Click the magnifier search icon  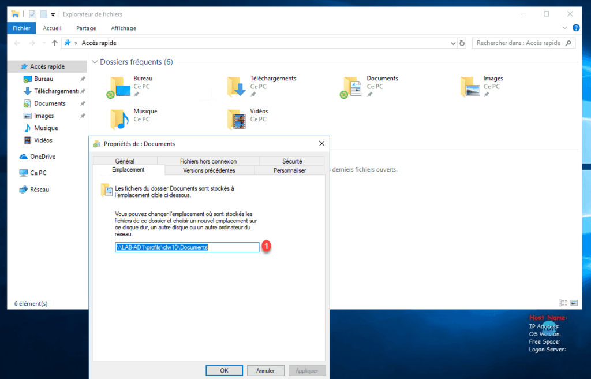(568, 43)
